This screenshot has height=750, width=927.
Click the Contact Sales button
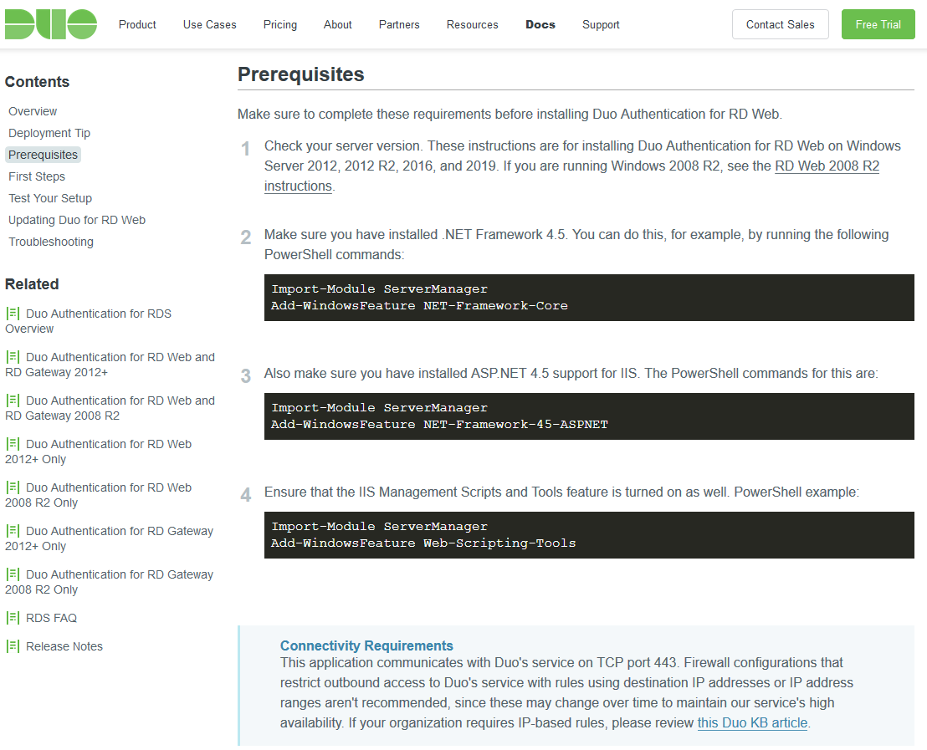(780, 24)
